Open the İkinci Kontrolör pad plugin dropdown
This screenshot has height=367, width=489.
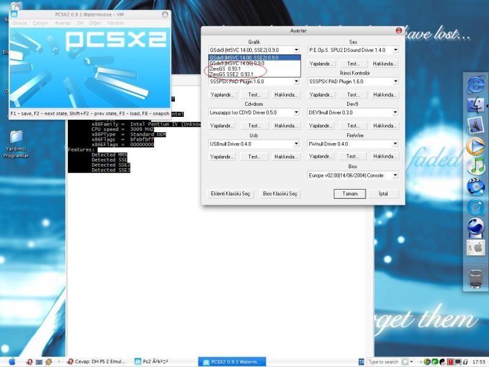pyautogui.click(x=395, y=81)
